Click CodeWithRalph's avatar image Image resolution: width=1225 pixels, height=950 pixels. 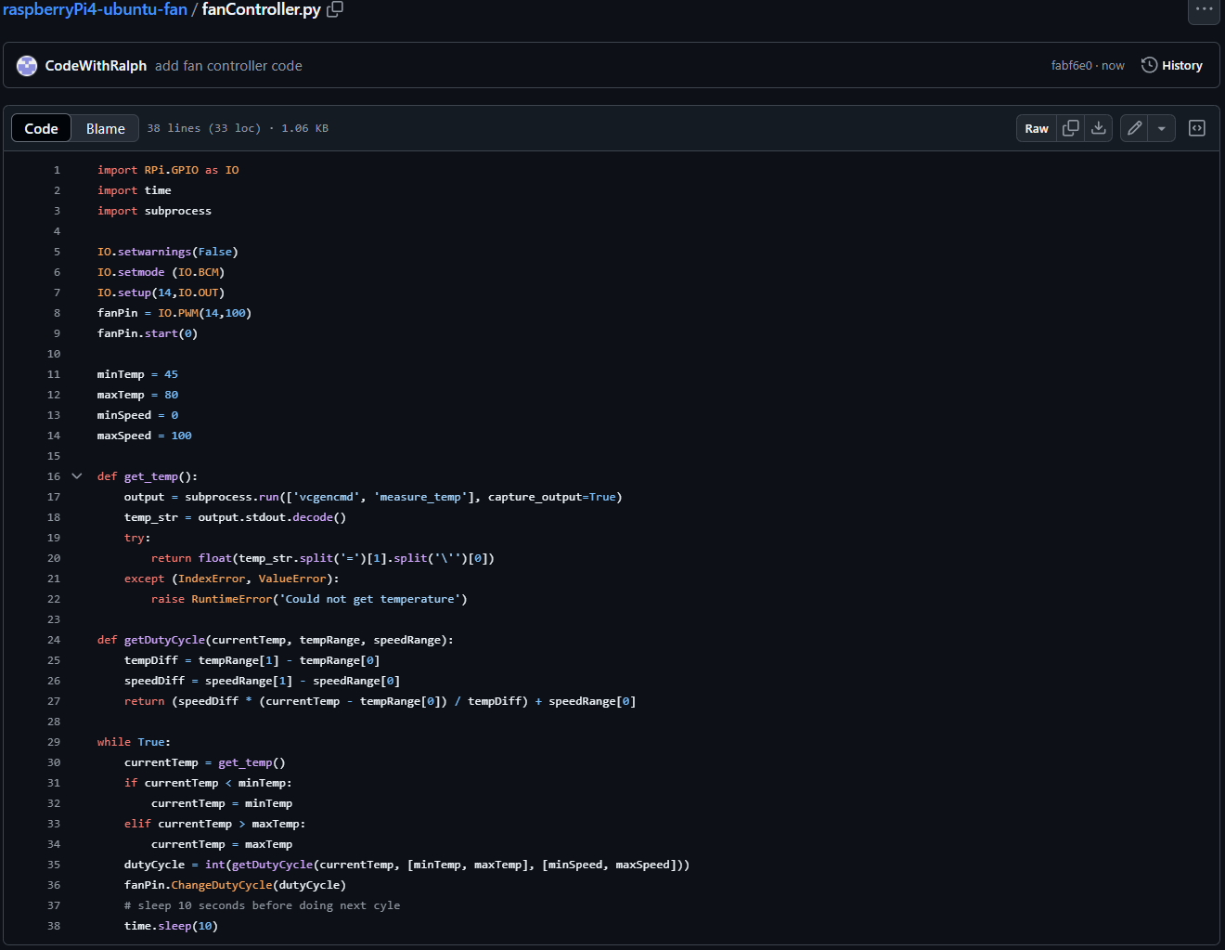click(27, 66)
